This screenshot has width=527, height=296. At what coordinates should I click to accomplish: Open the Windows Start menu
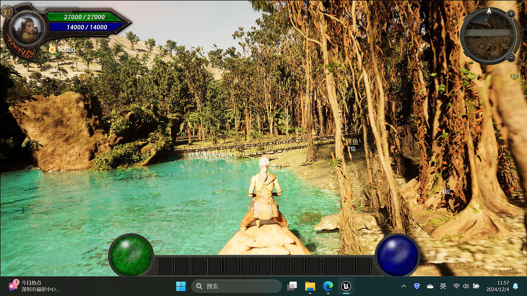point(181,286)
